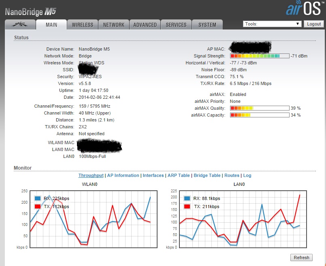Click the Noise Floor value -89 dBm
Screen dimensions: 326x266
coord(238,70)
